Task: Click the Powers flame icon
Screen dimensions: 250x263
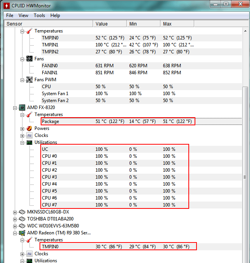Action: pos(29,128)
